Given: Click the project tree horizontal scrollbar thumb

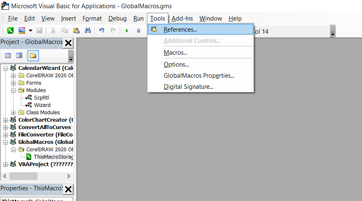Looking at the screenshot, I should [23, 176].
